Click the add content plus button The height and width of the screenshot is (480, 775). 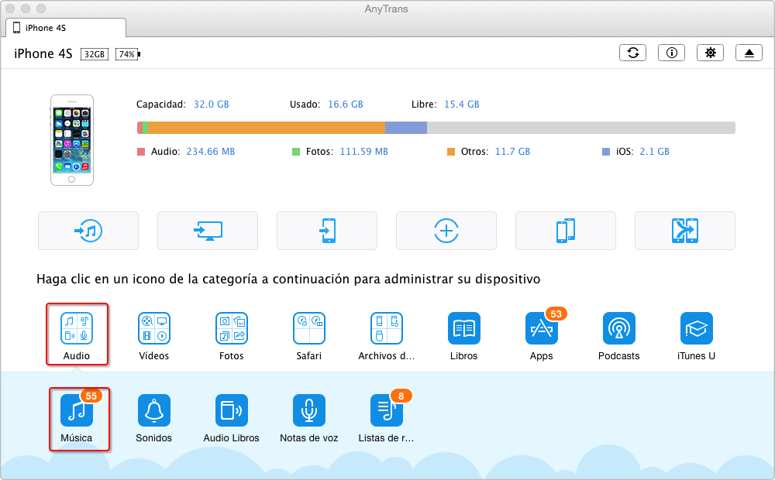446,231
